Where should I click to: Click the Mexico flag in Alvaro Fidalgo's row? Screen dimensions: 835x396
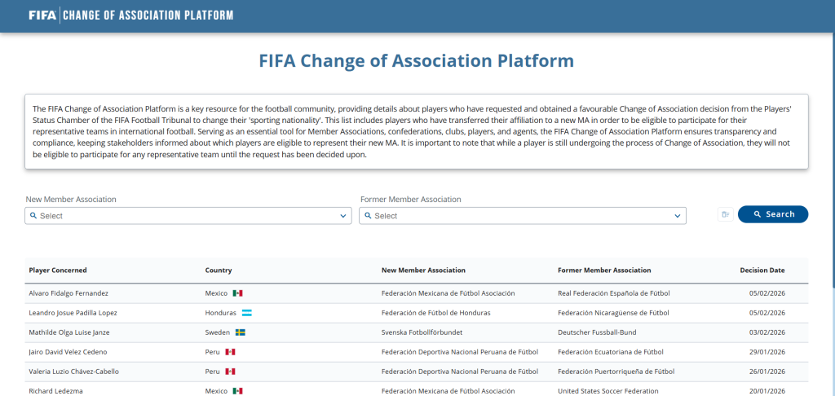click(237, 293)
